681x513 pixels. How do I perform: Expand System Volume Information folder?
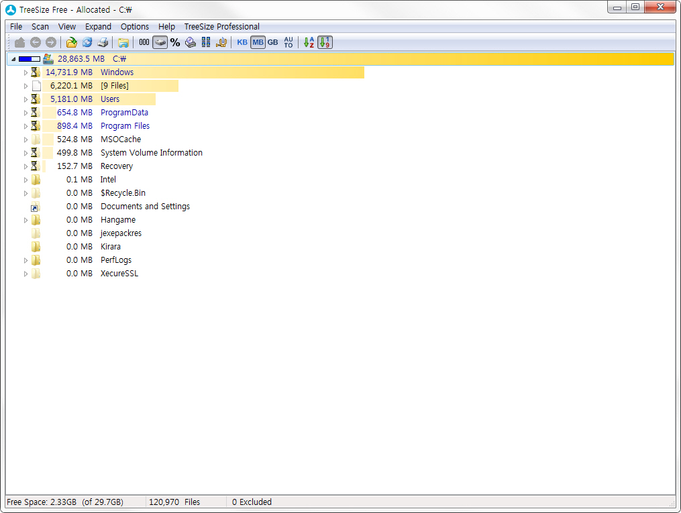(x=25, y=153)
